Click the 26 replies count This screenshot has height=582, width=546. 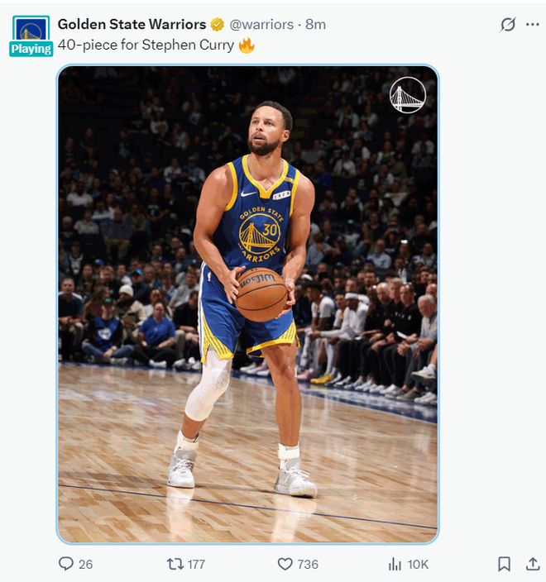tap(85, 564)
